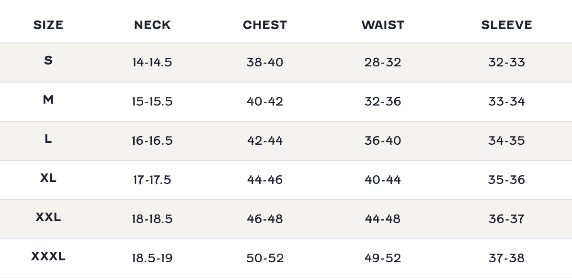Viewport: 572px width, 278px height.
Task: Click neck measurement 14-14.5
Action: tap(152, 62)
